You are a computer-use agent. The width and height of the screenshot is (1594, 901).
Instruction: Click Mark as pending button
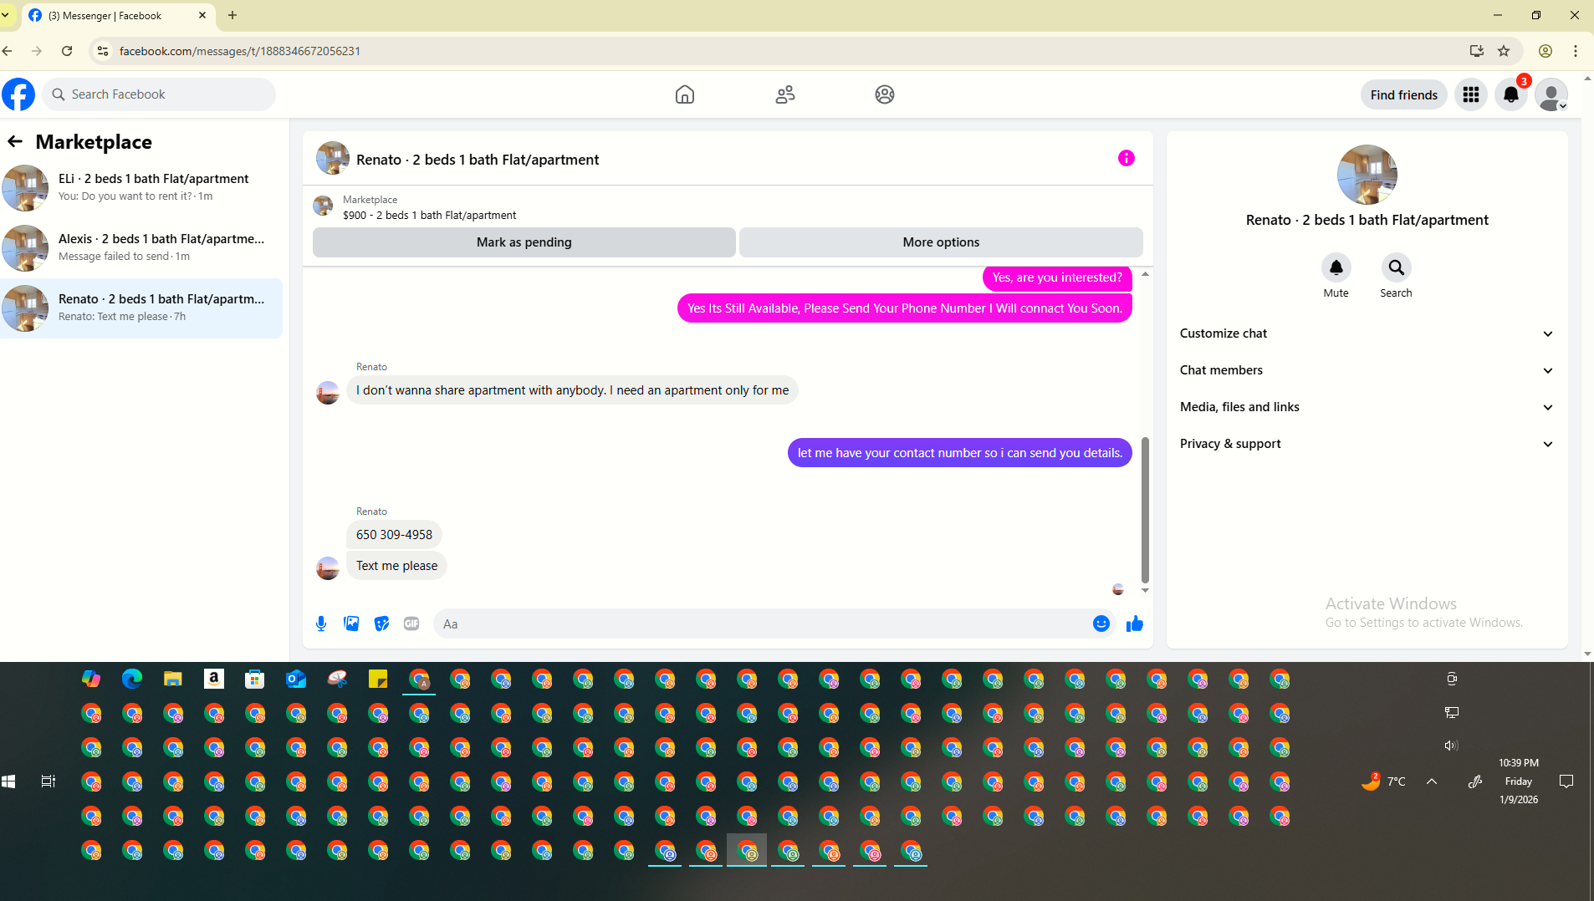coord(524,242)
